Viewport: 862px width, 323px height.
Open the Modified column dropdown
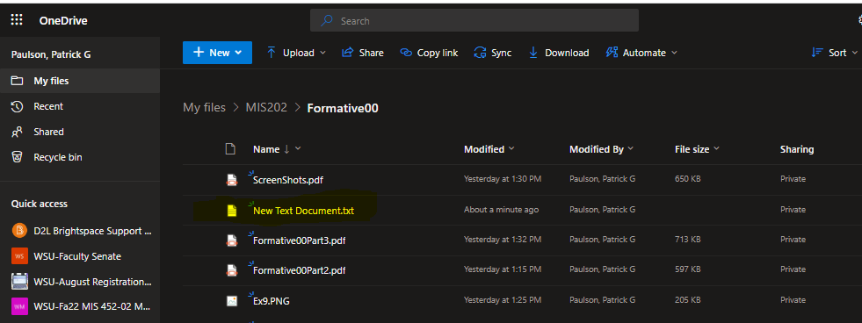[489, 149]
